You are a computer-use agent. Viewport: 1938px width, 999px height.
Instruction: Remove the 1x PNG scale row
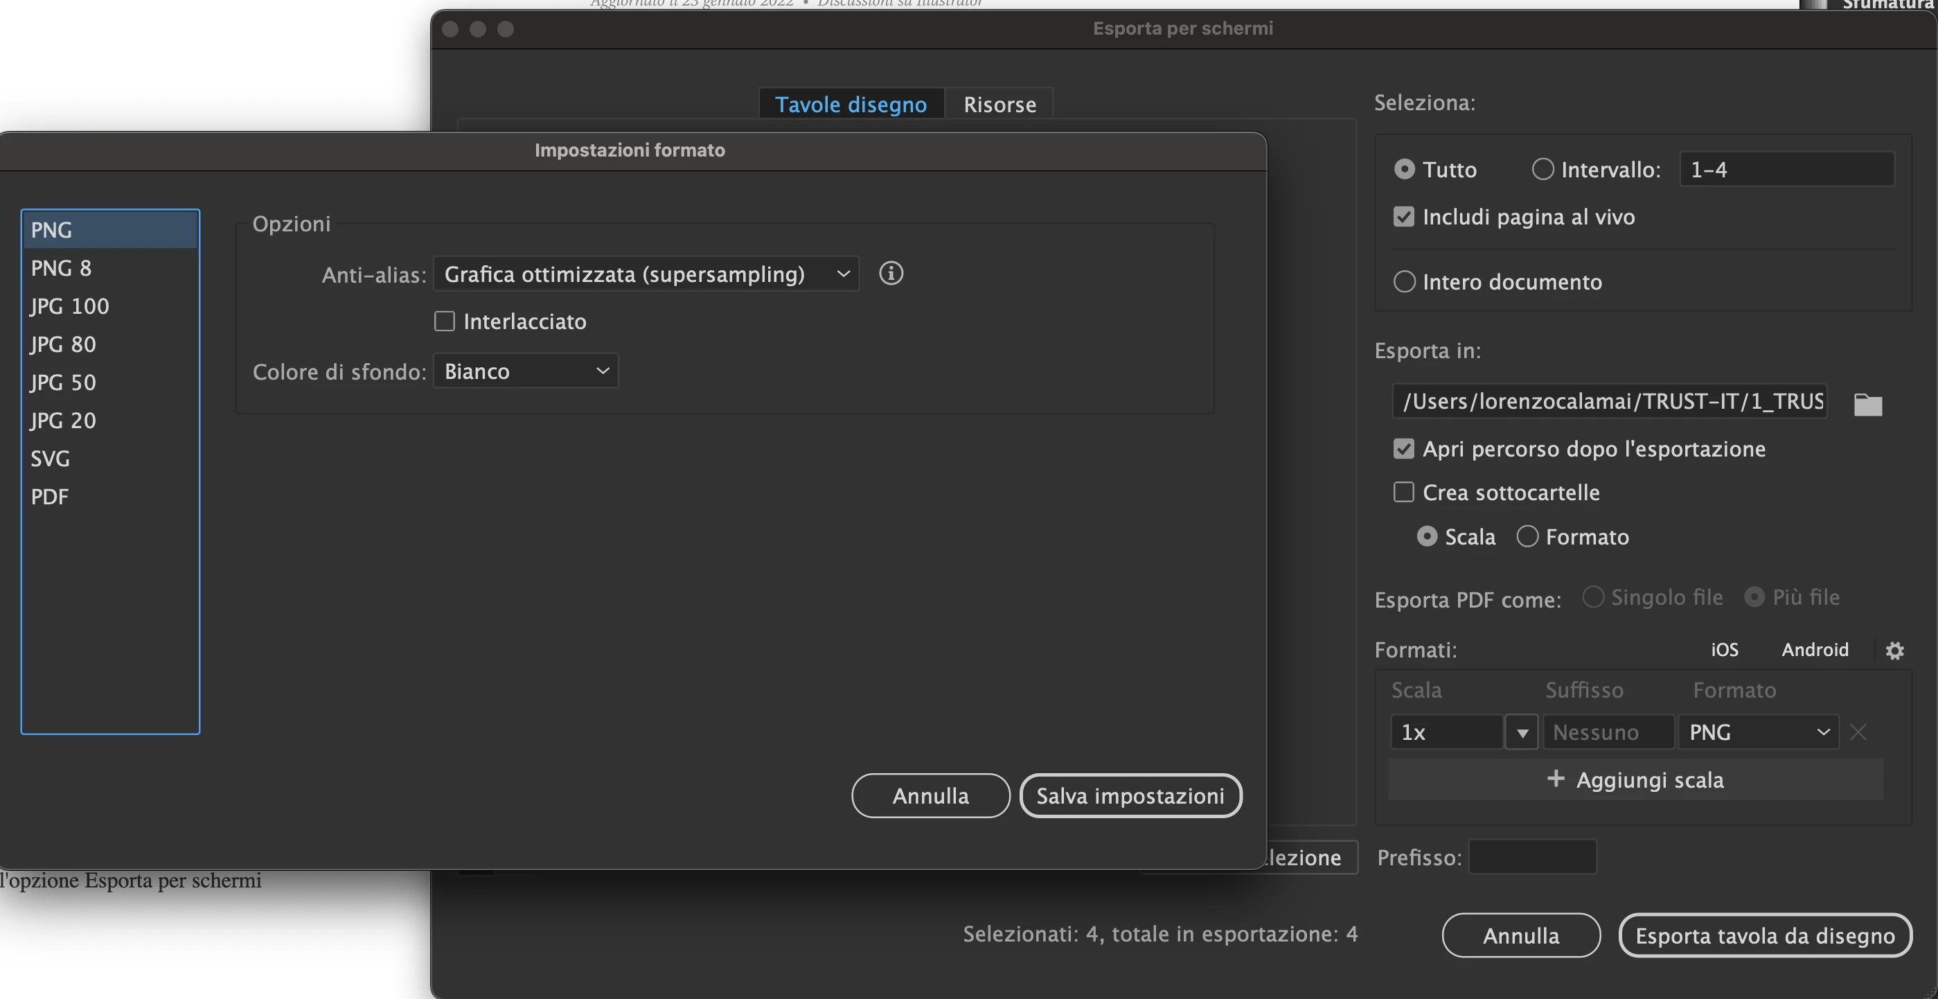coord(1858,732)
